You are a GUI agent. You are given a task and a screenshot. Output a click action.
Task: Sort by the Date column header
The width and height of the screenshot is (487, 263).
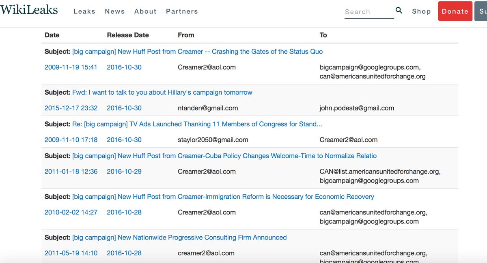click(x=52, y=35)
